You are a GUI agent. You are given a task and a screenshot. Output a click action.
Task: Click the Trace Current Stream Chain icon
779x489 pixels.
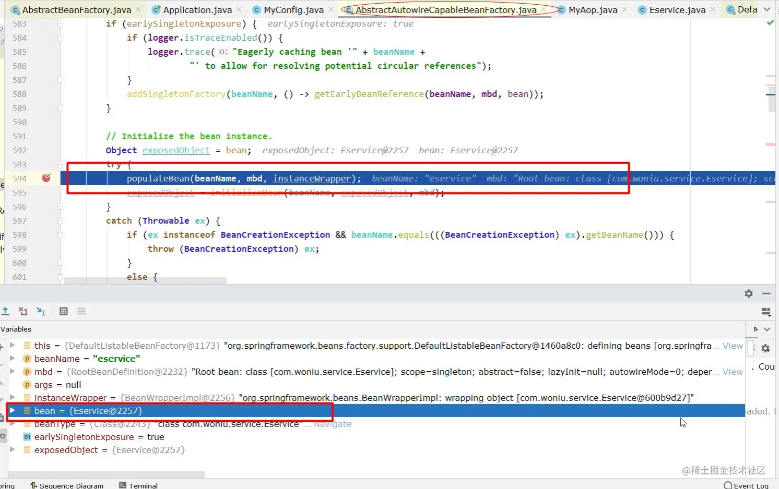tap(81, 311)
